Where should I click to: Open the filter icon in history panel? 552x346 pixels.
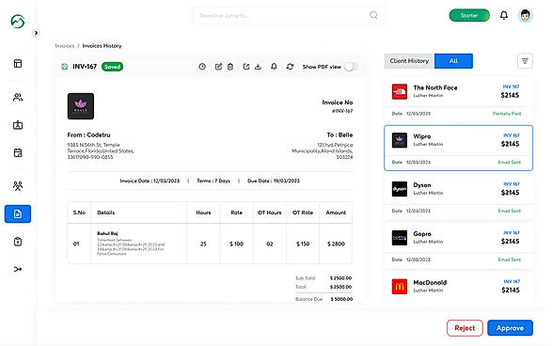(x=525, y=61)
